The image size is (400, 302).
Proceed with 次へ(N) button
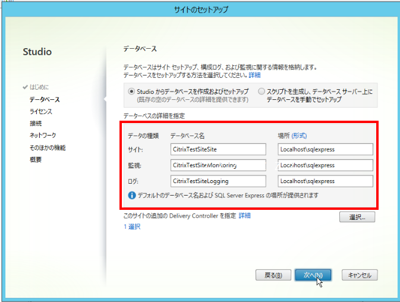tap(313, 275)
